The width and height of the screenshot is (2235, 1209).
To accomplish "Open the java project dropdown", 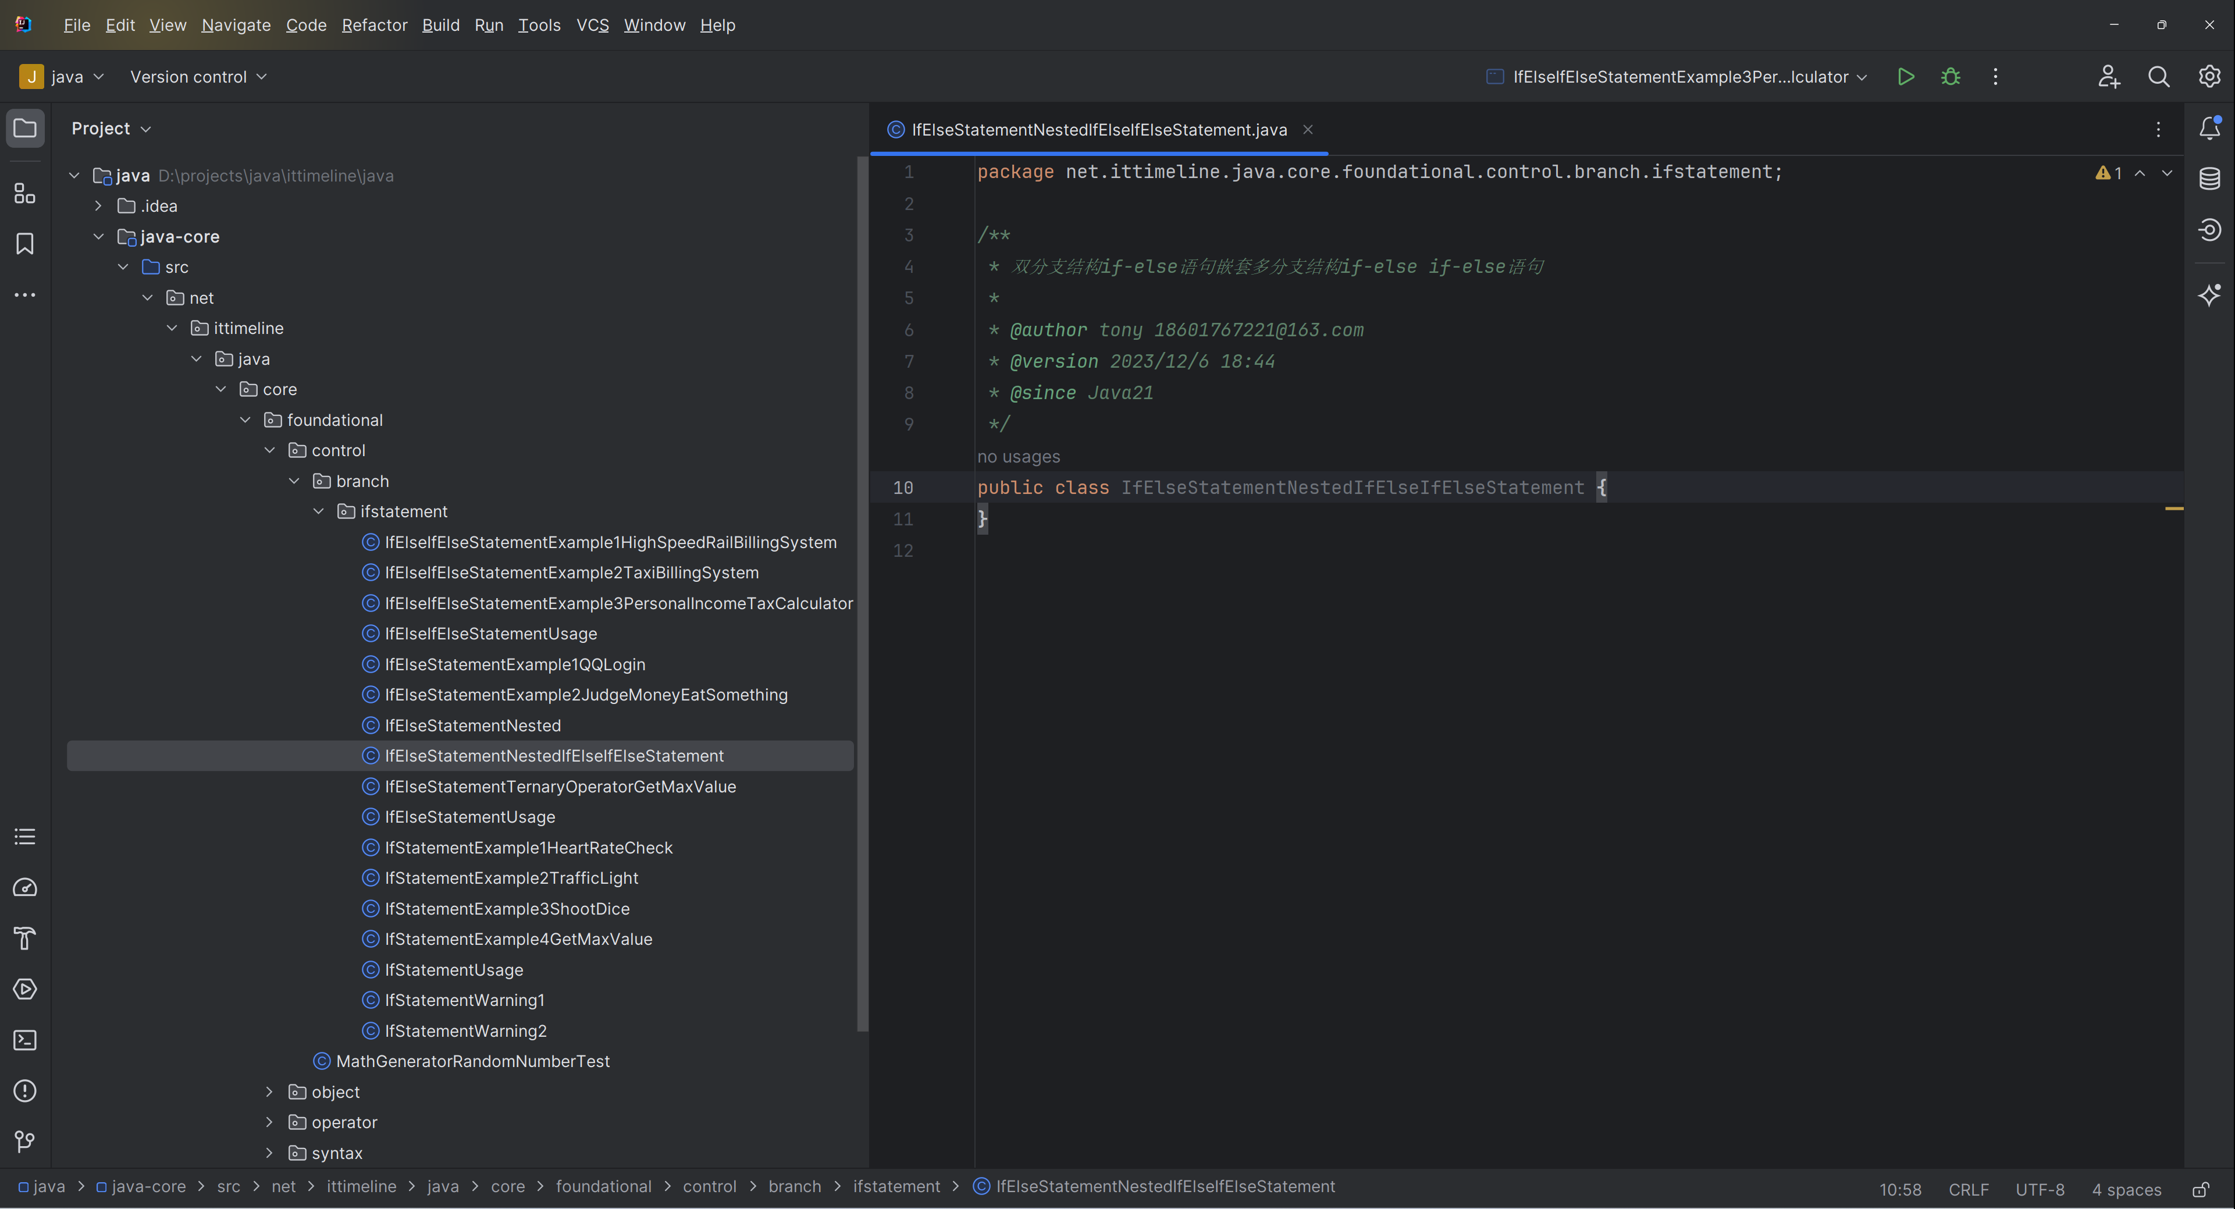I will click(x=62, y=76).
